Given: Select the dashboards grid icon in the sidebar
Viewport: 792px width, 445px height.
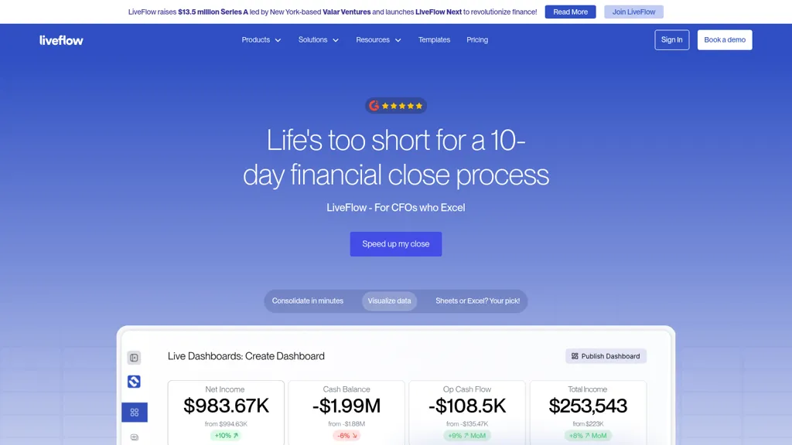Looking at the screenshot, I should click(x=135, y=413).
